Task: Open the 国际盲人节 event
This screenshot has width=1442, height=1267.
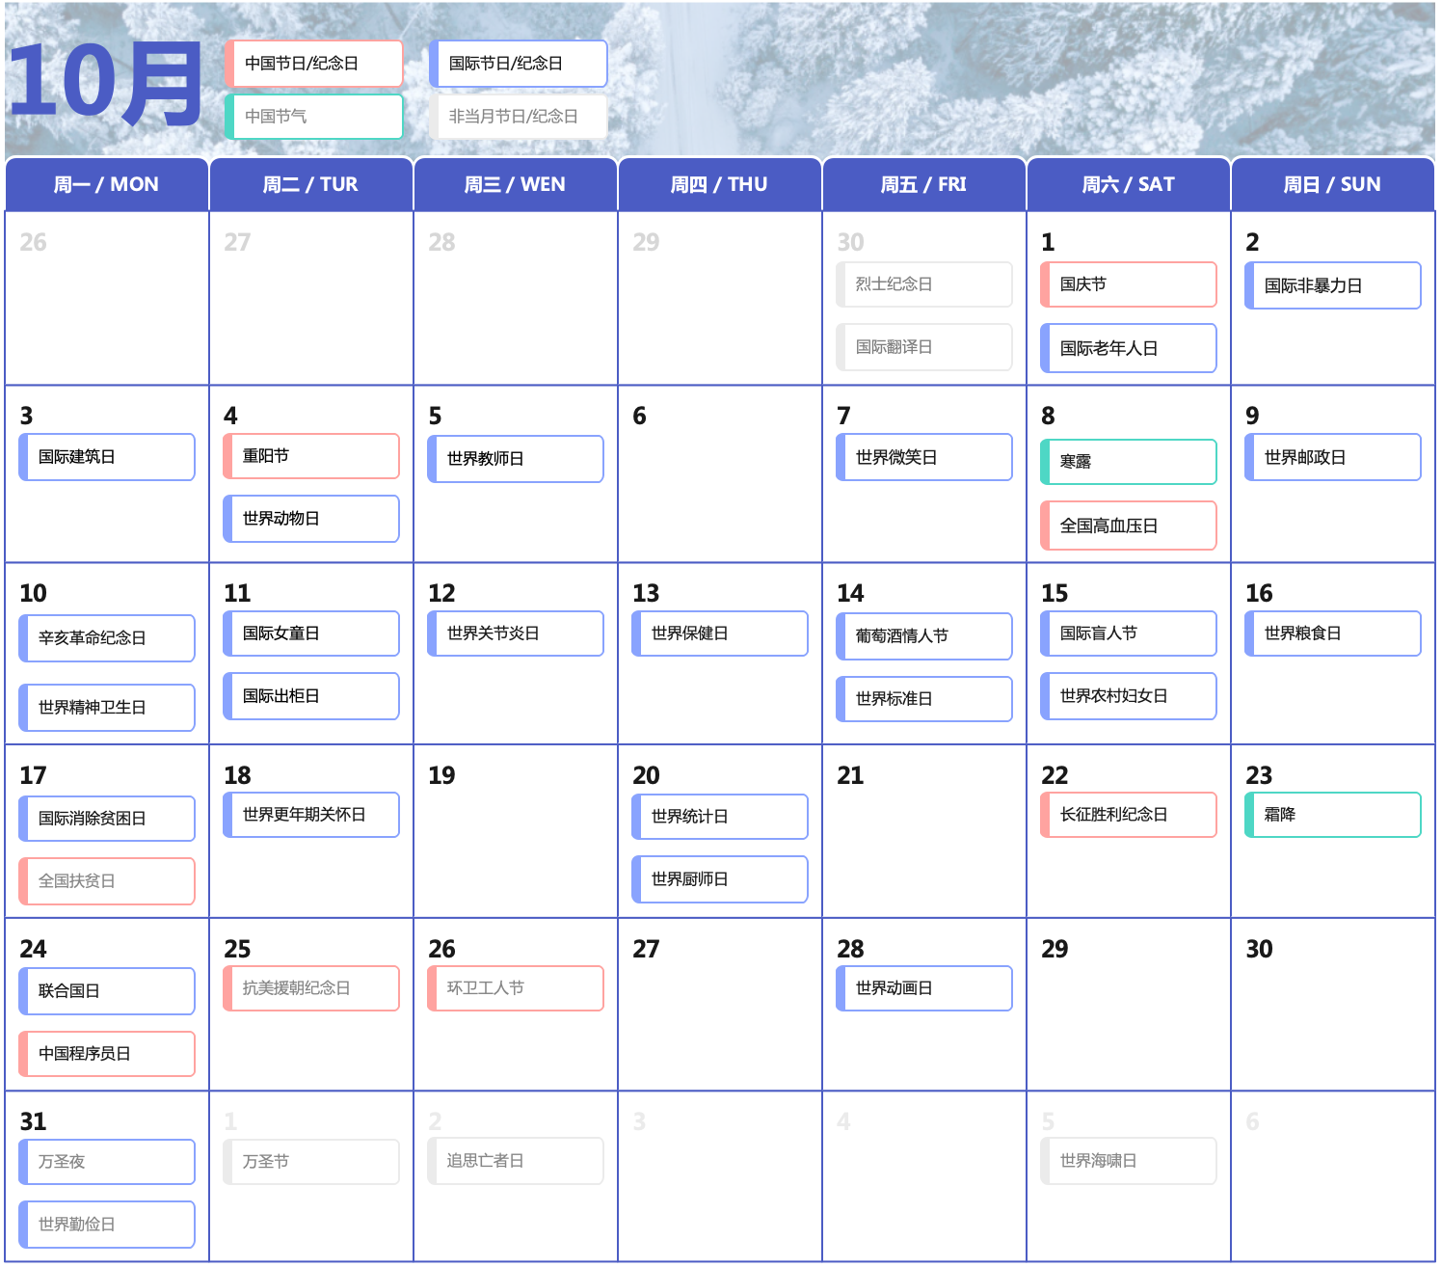Action: 1129,633
